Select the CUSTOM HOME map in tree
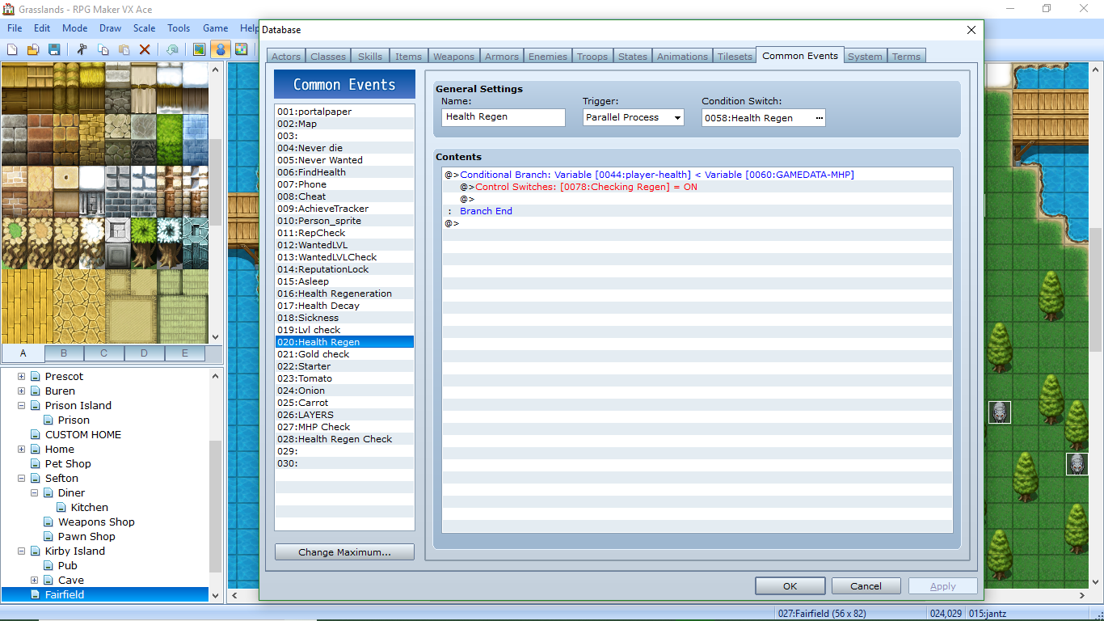 click(82, 435)
